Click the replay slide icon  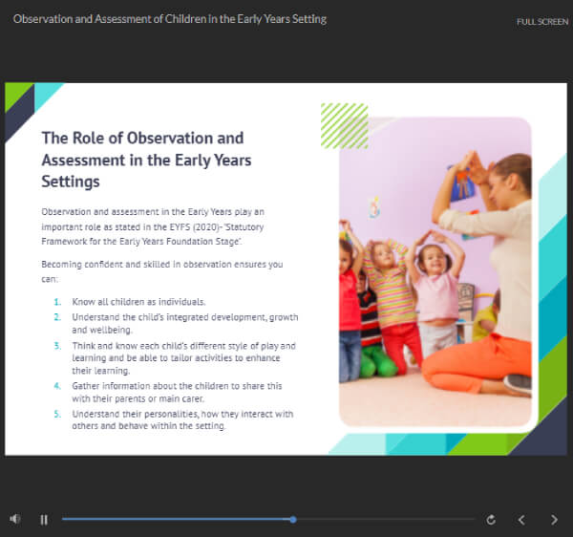tap(491, 520)
